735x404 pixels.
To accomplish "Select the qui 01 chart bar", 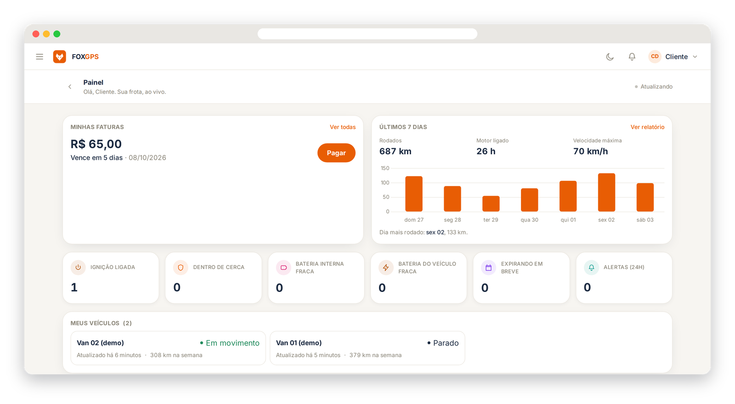I will (568, 196).
